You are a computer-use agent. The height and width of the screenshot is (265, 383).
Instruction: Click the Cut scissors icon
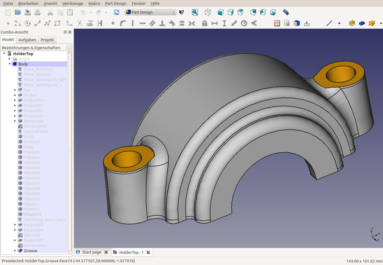(50, 12)
